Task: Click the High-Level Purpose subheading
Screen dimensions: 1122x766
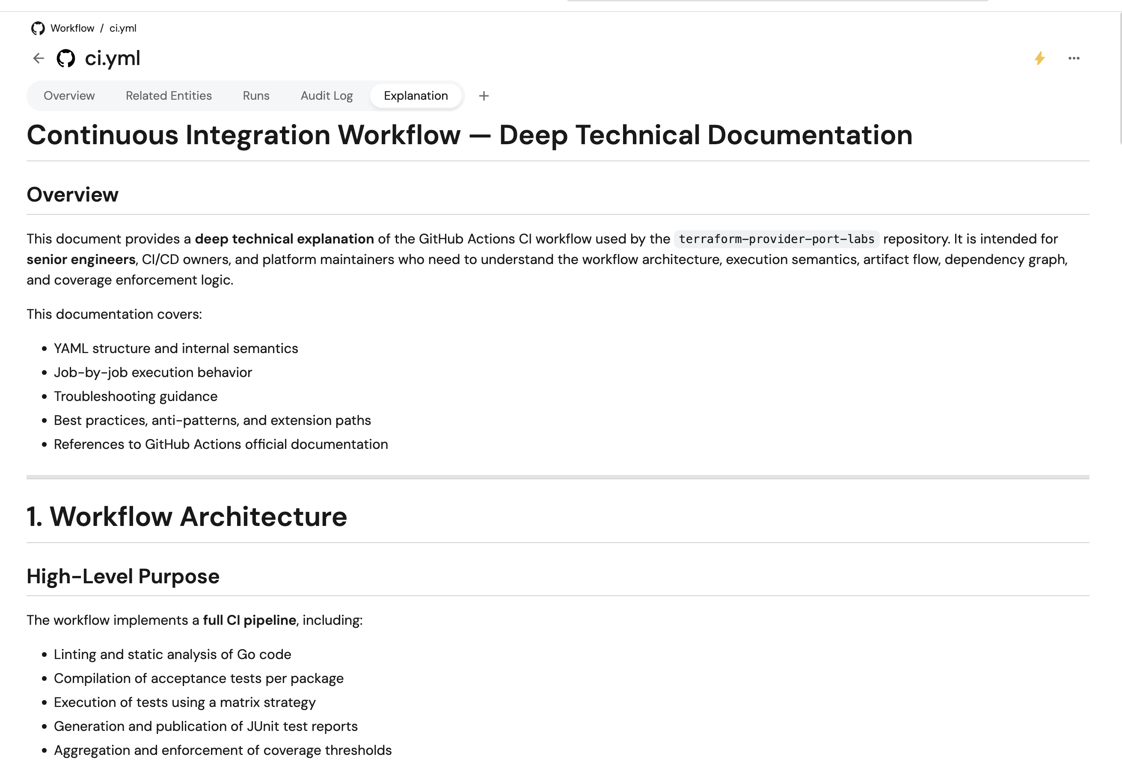Action: 123,576
